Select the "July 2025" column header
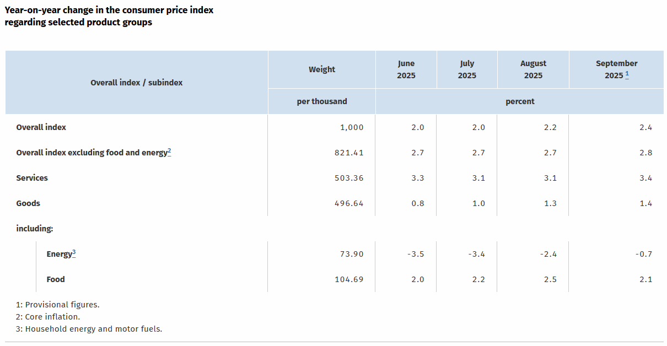Image resolution: width=667 pixels, height=346 pixels. pos(467,69)
